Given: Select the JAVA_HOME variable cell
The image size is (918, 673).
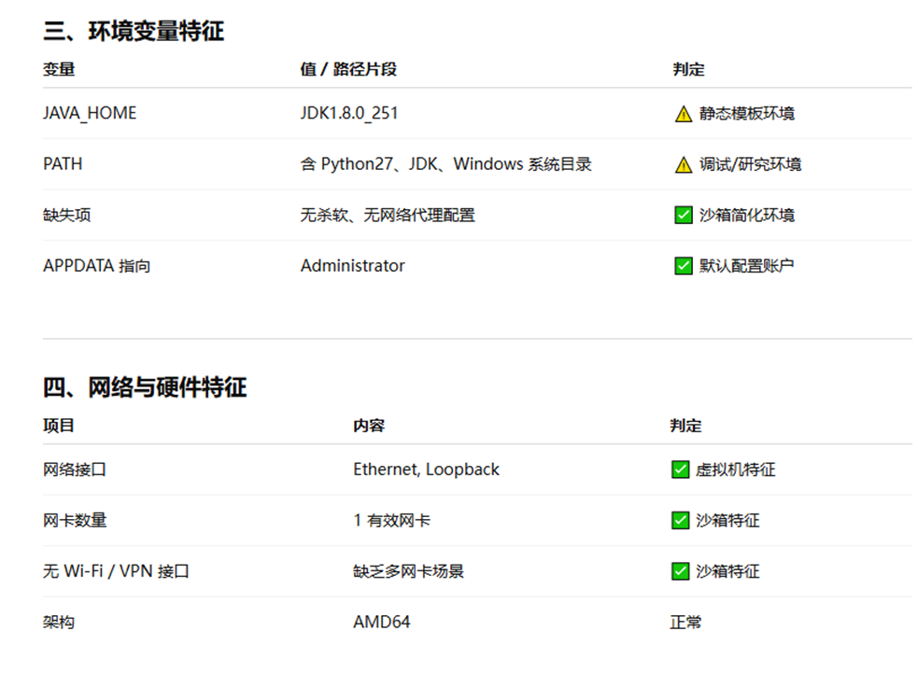Looking at the screenshot, I should (x=90, y=113).
